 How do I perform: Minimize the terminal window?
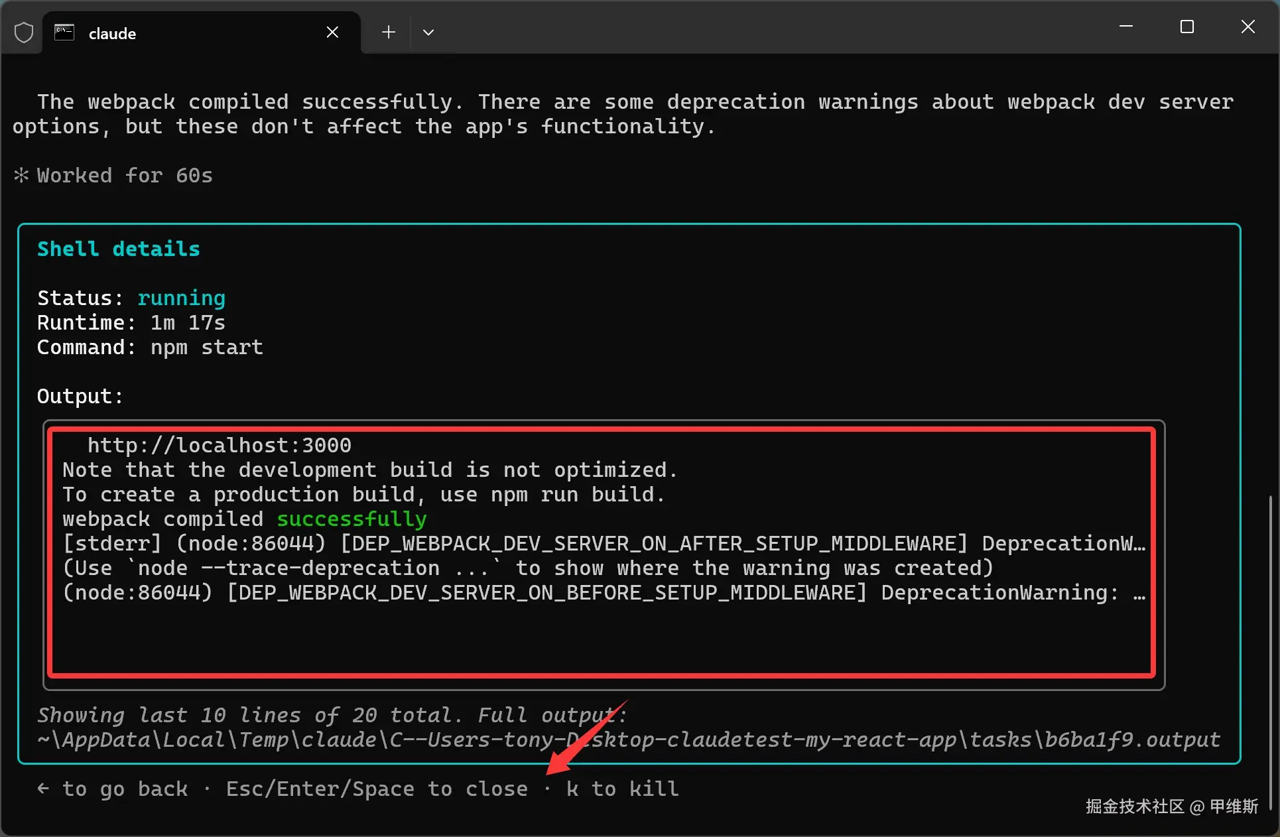pos(1125,27)
